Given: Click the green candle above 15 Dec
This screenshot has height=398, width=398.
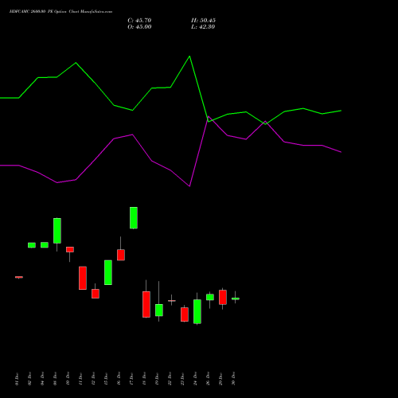Looking at the screenshot, I should click(x=108, y=272).
